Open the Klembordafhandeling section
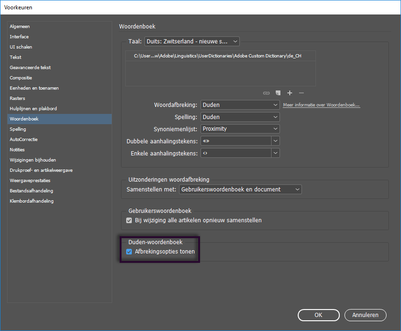This screenshot has width=401, height=331. (59, 201)
